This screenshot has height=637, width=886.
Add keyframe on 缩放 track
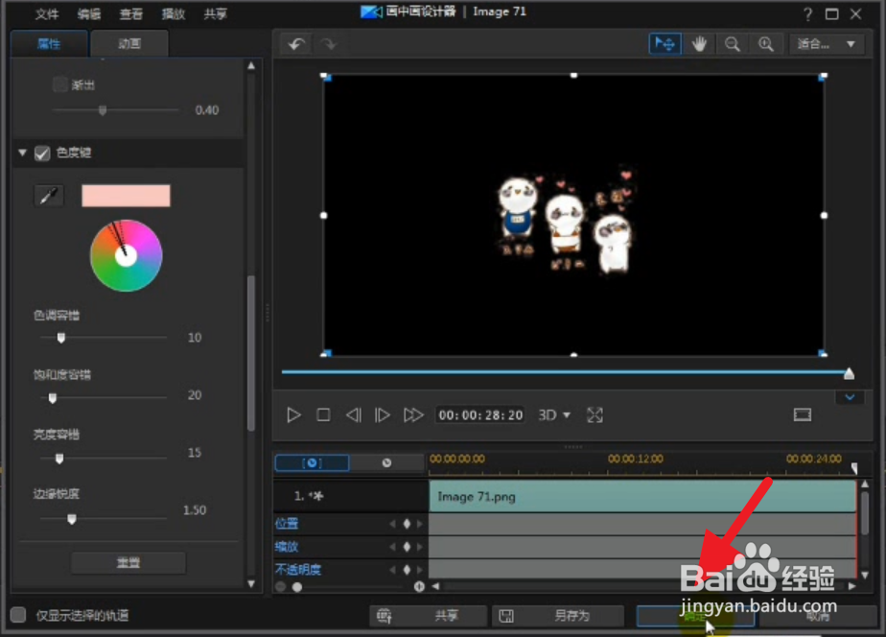tap(407, 547)
